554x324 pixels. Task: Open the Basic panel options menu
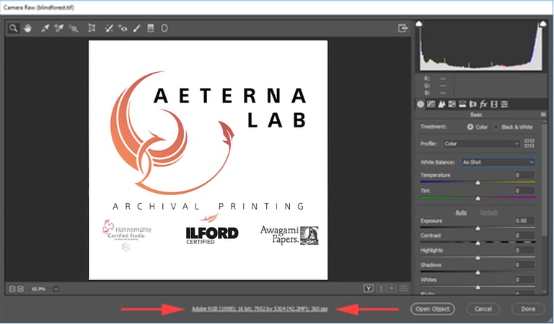click(543, 114)
